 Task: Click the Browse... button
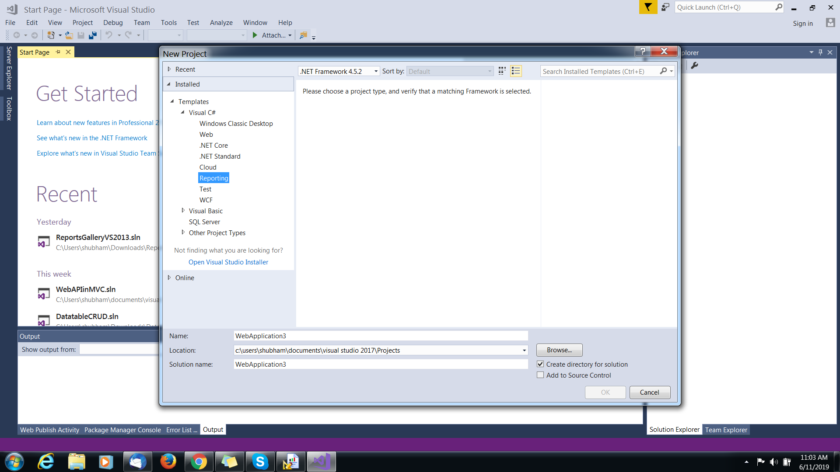[x=559, y=350]
